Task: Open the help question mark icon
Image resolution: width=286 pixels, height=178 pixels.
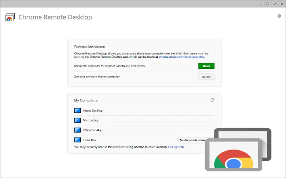Action: pos(279,16)
